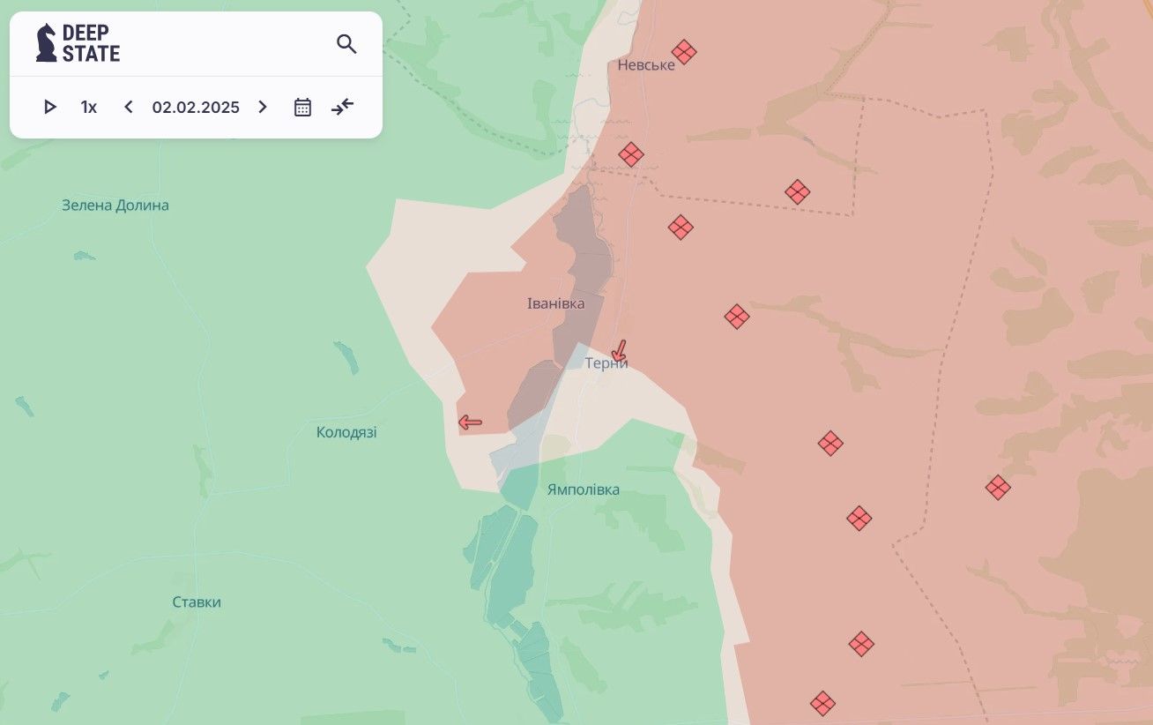Image resolution: width=1153 pixels, height=725 pixels.
Task: Go to the previous date
Action: 129,108
